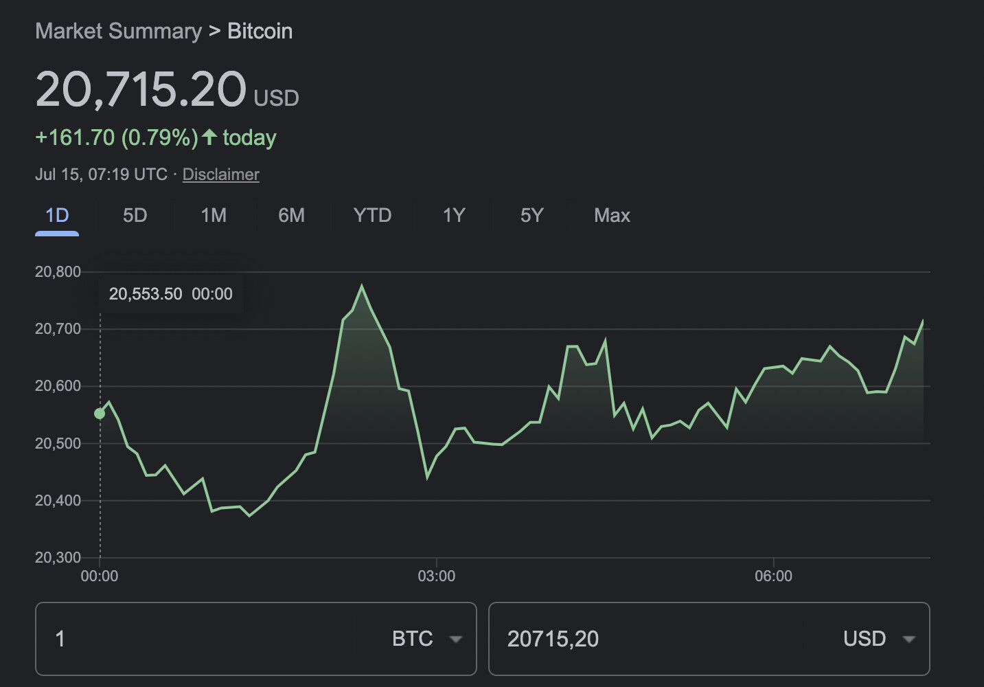984x687 pixels.
Task: Click the chart data point at 00:00
Action: [100, 414]
